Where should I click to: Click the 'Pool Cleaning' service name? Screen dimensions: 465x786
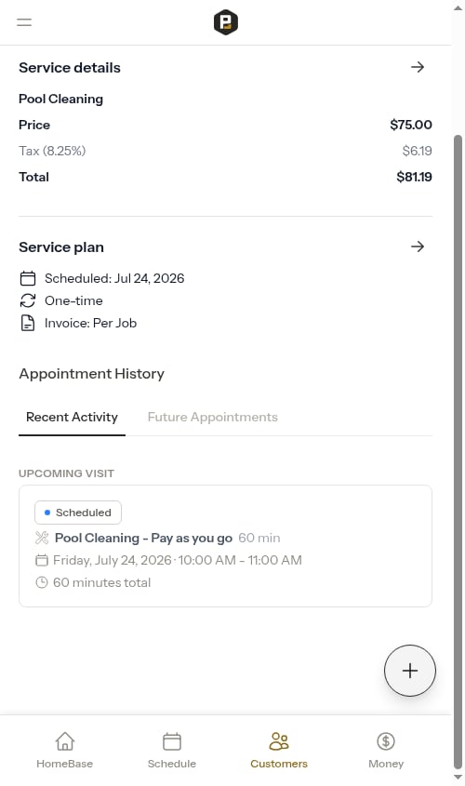[60, 100]
